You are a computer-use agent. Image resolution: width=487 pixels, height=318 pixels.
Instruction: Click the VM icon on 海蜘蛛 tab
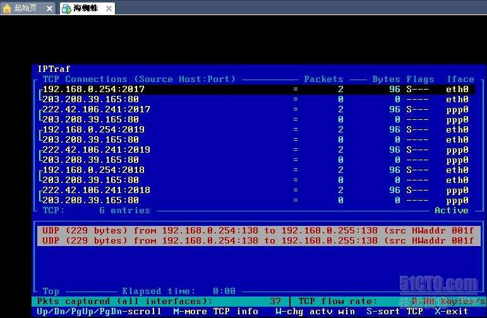click(x=66, y=9)
